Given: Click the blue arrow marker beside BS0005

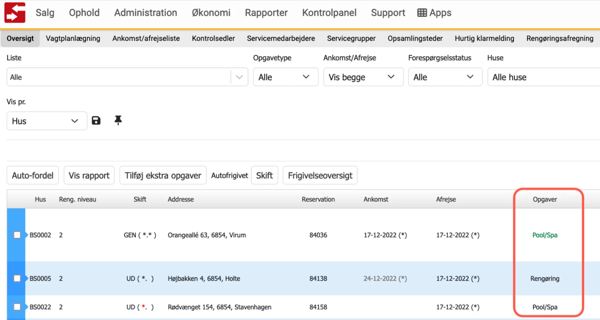Looking at the screenshot, I should (27, 278).
